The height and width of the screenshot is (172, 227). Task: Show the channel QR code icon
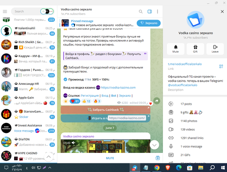click(221, 66)
